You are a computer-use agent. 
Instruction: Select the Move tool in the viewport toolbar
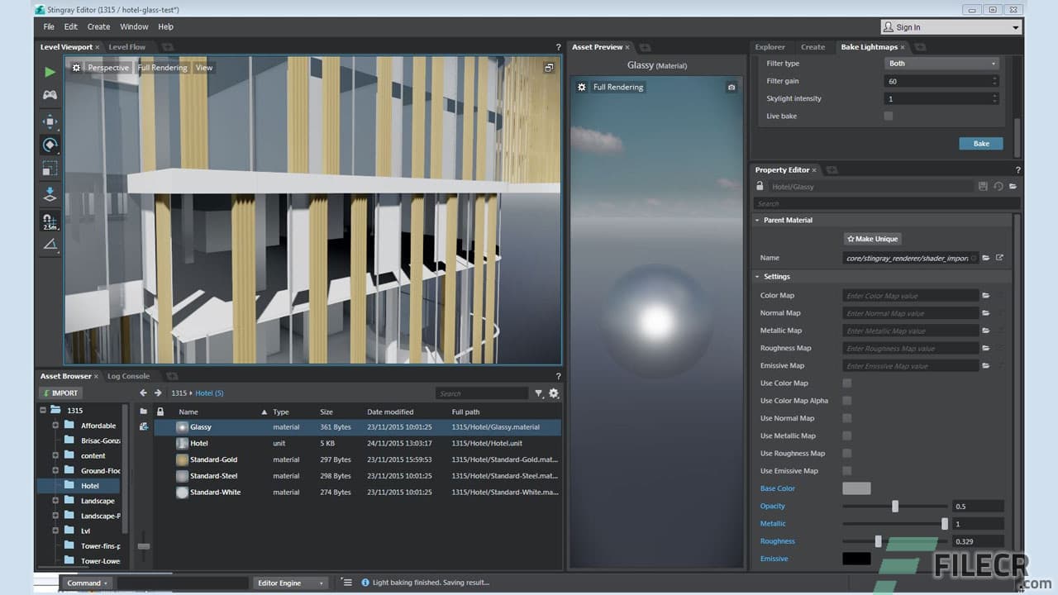click(x=50, y=121)
